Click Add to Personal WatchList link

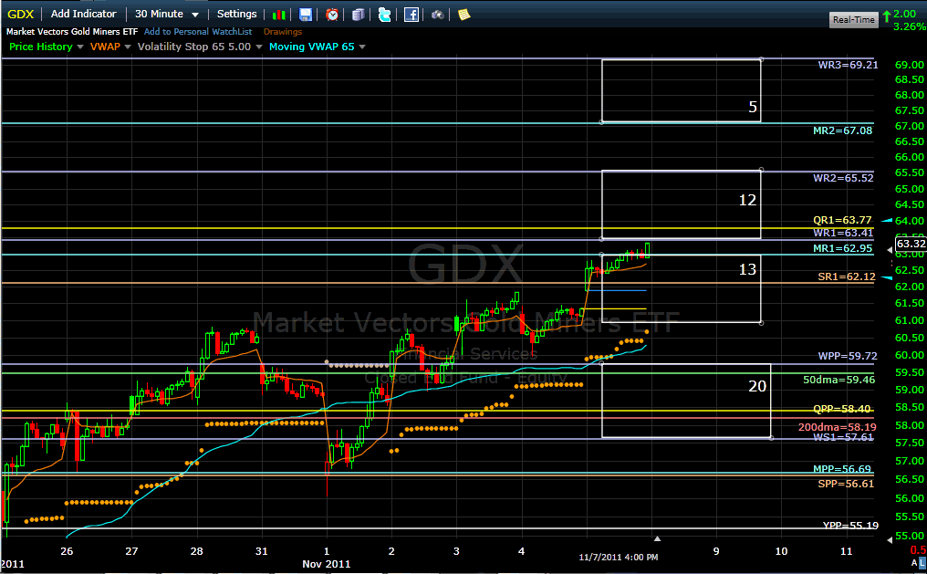coord(198,32)
